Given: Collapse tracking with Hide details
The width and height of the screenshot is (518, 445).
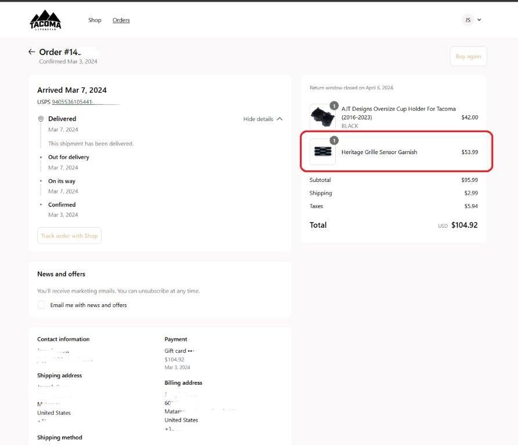Looking at the screenshot, I should (263, 119).
